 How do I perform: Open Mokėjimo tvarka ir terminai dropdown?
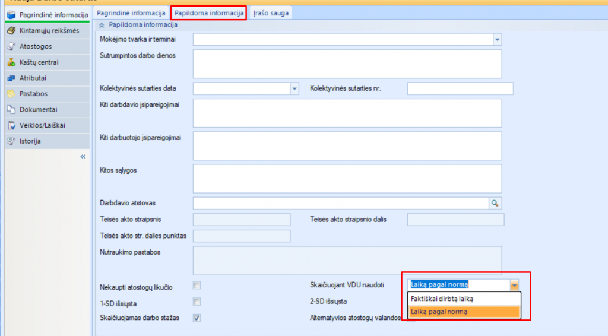tap(497, 40)
